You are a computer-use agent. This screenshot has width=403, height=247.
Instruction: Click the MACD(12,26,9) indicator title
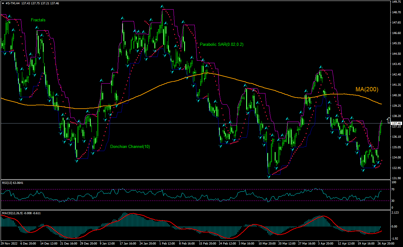[12, 213]
